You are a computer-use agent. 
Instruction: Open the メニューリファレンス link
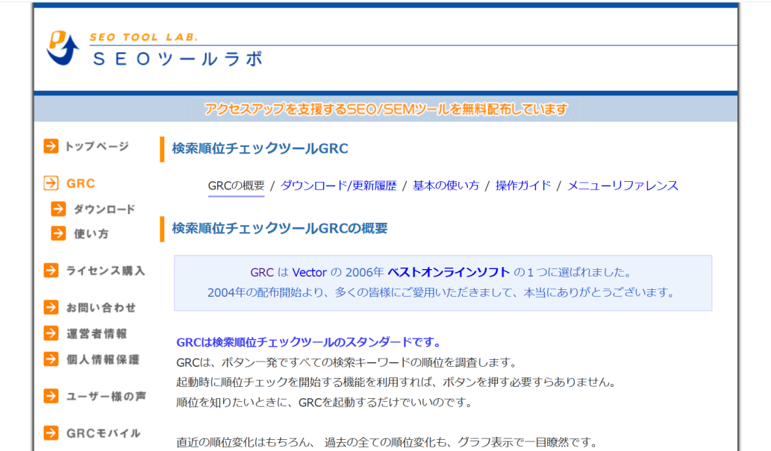pyautogui.click(x=622, y=186)
